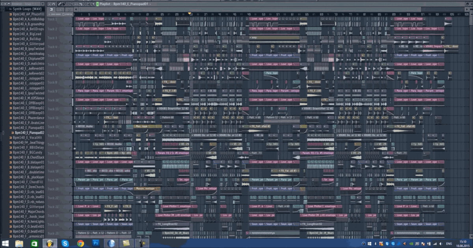Open Skype from the taskbar

pyautogui.click(x=65, y=243)
